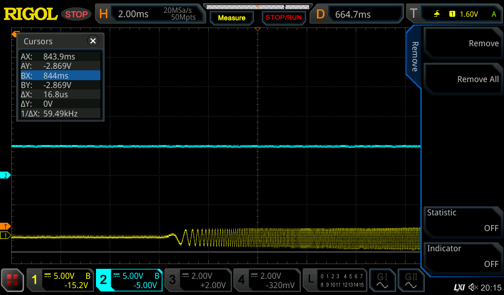The image size is (504, 295).
Task: Toggle Statistic OFF setting
Action: point(462,220)
